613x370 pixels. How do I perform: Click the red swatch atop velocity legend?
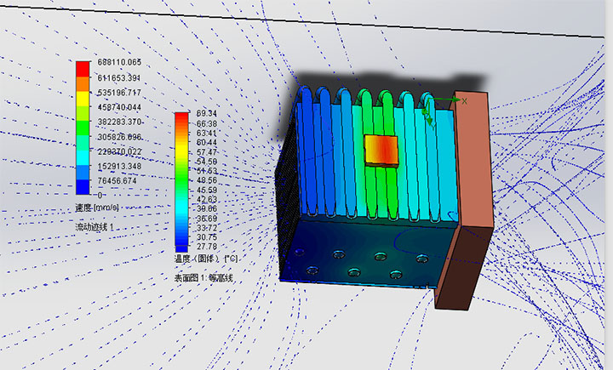click(x=83, y=68)
